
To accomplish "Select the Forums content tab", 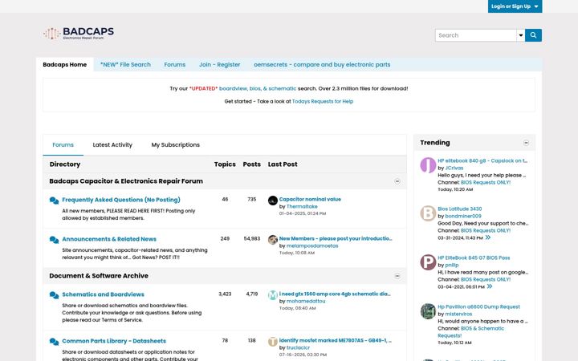I will coord(63,144).
